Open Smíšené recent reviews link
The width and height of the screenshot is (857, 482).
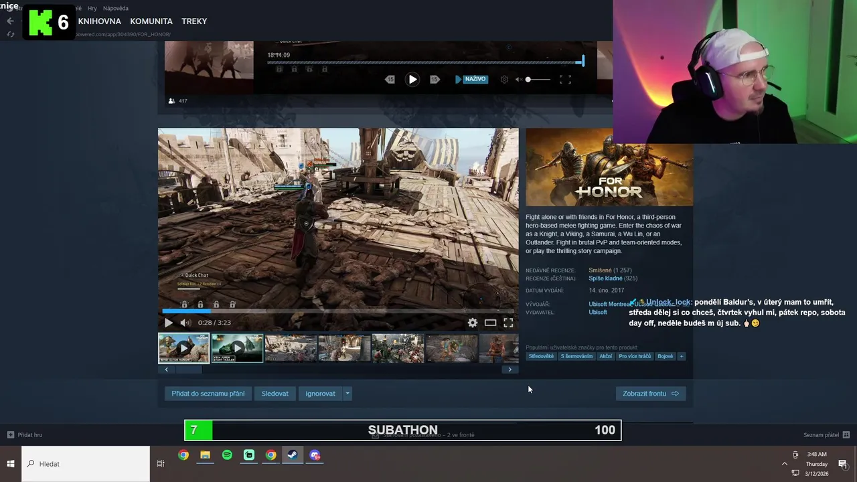[x=600, y=270]
